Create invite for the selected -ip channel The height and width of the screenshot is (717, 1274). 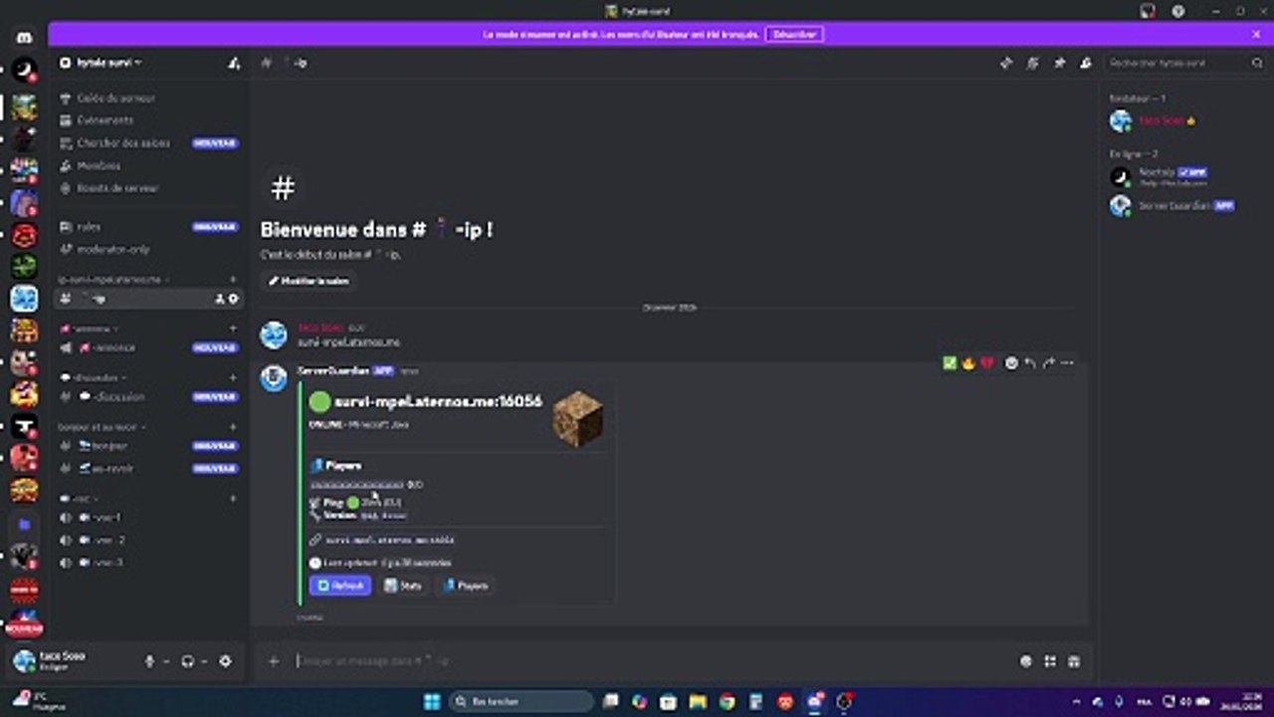(x=220, y=299)
